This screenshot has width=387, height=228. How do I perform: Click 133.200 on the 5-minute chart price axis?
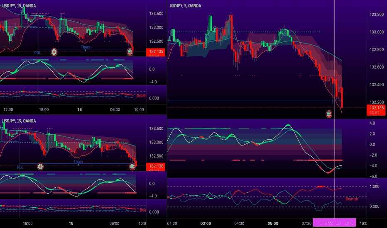pyautogui.click(x=377, y=15)
